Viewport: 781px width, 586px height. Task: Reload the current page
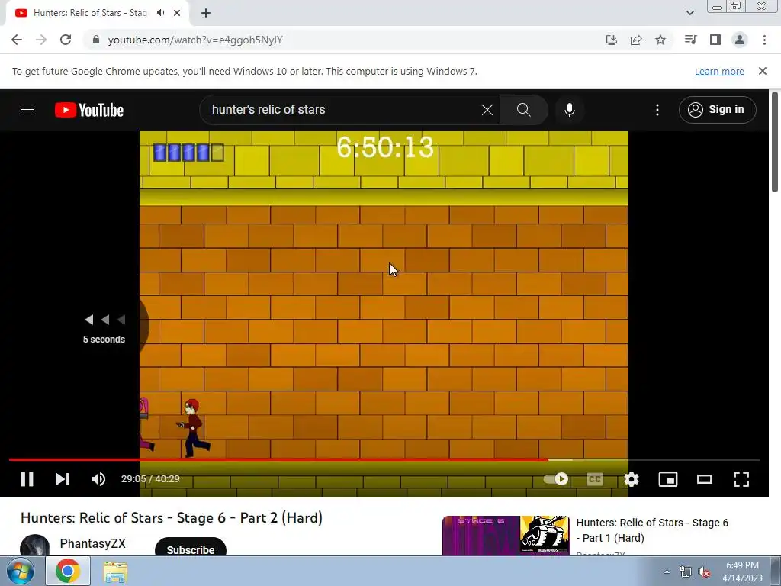[66, 40]
